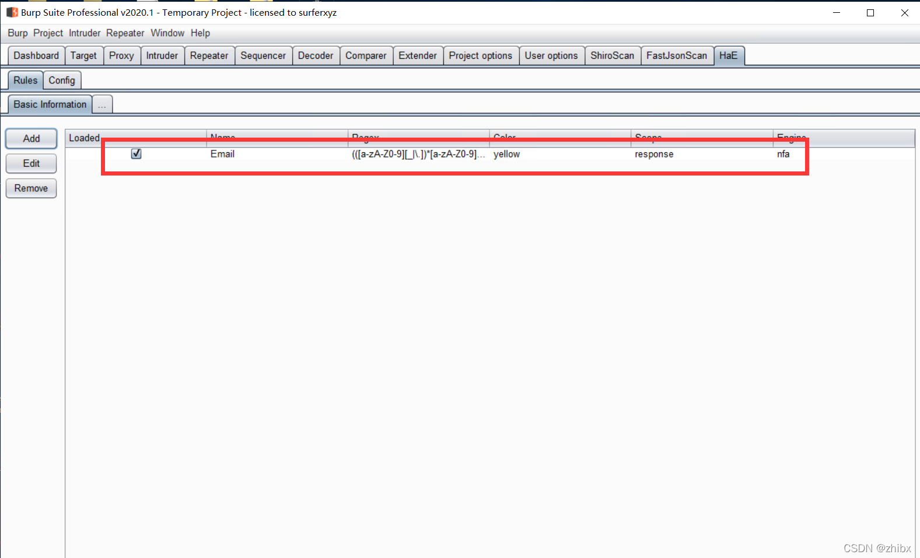
Task: Open the Intruder menu in the menu bar
Action: click(x=85, y=33)
